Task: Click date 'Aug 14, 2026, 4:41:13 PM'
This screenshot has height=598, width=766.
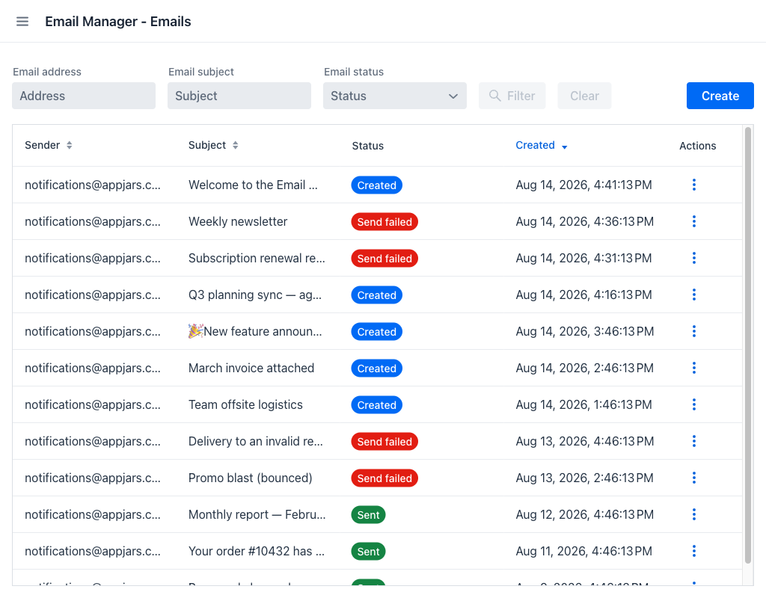Action: point(583,185)
